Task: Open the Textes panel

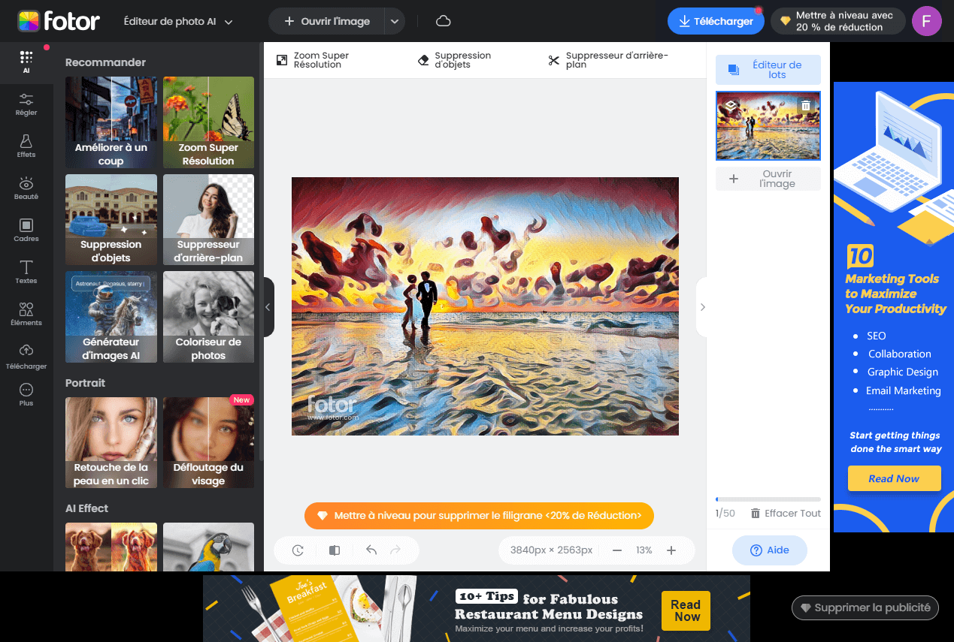Action: tap(26, 272)
